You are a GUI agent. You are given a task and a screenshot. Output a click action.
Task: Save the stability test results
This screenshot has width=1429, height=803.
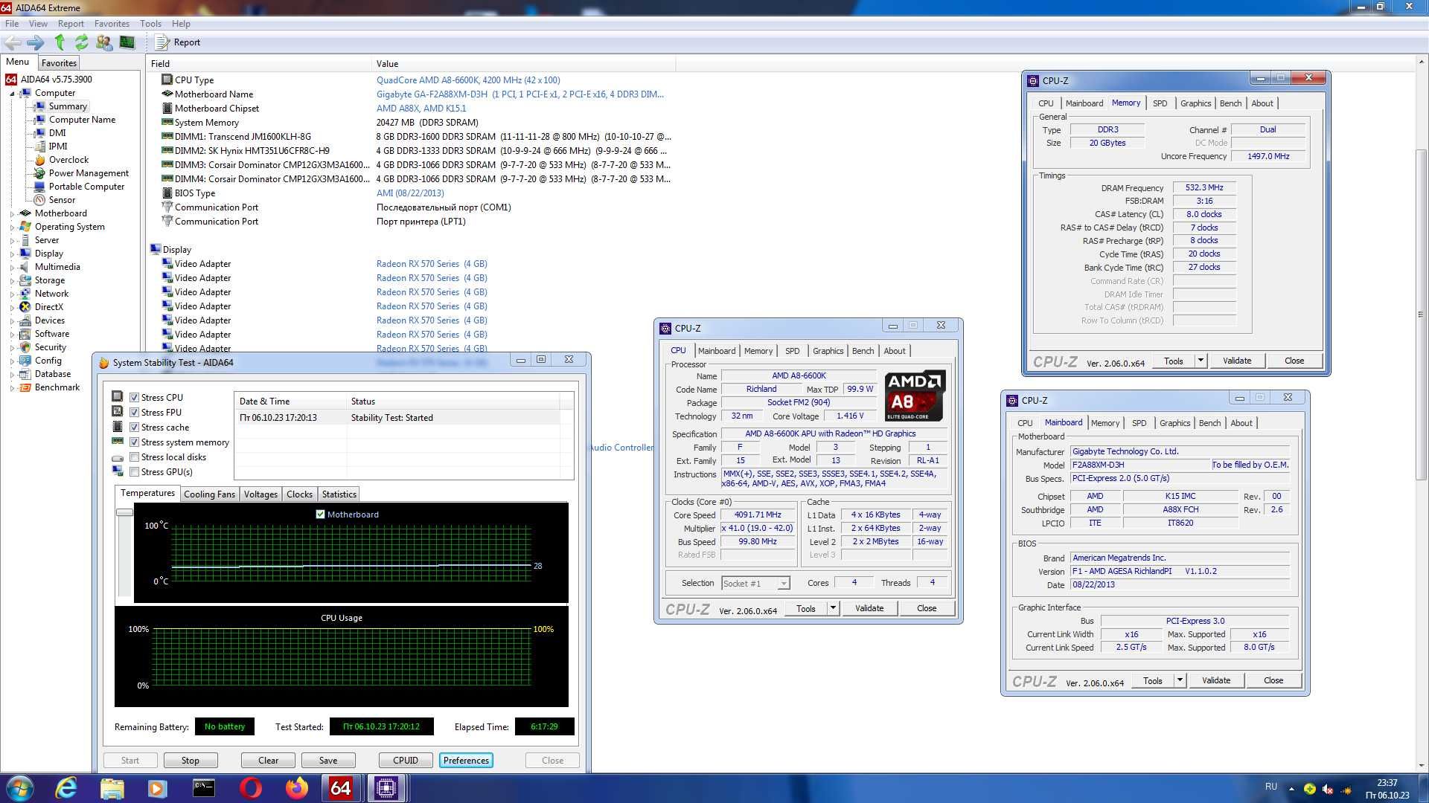[328, 761]
